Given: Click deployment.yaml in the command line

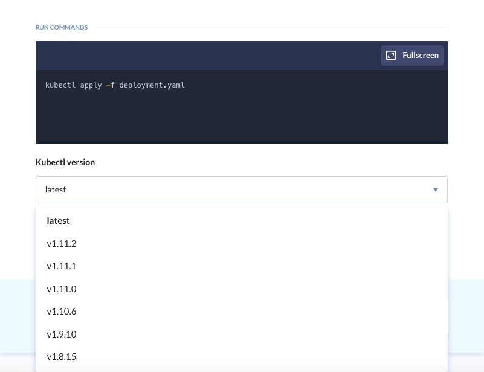Looking at the screenshot, I should [152, 85].
